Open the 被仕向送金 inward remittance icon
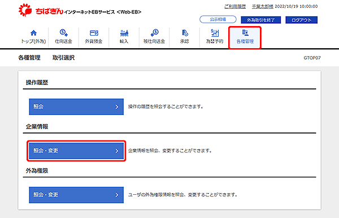This screenshot has width=339, height=218. coord(154,33)
